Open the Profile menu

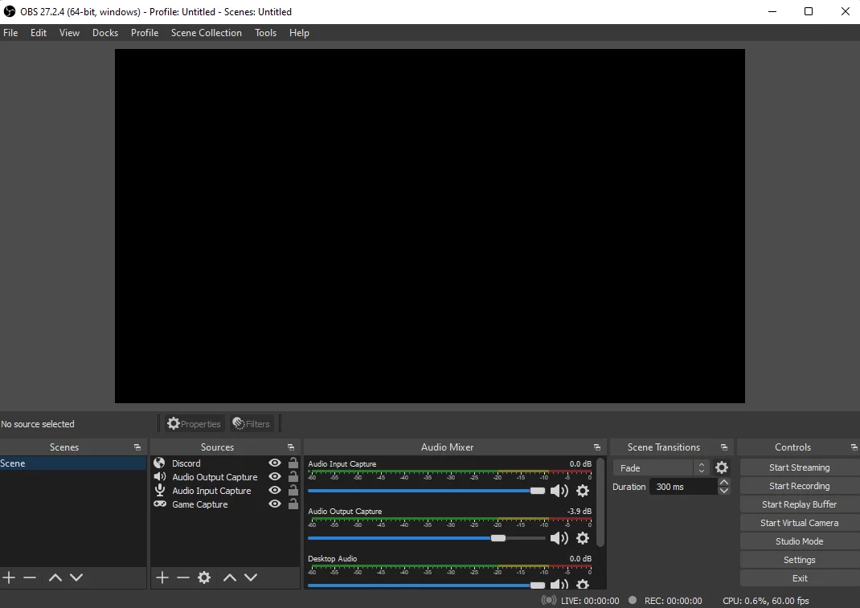(145, 33)
